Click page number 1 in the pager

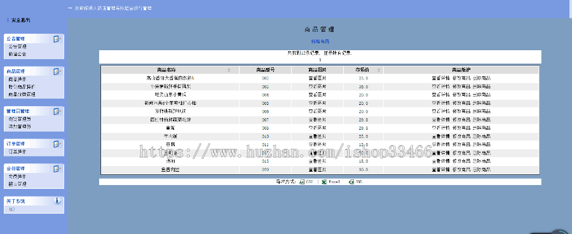tap(320, 60)
